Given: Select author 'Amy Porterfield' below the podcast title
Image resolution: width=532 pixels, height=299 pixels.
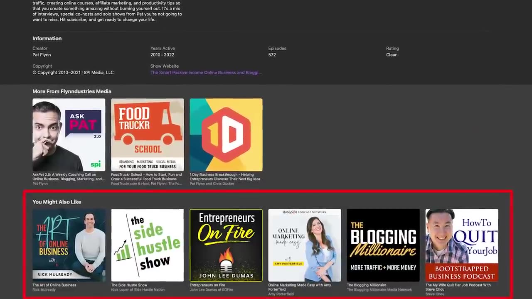Looking at the screenshot, I should click(281, 294).
